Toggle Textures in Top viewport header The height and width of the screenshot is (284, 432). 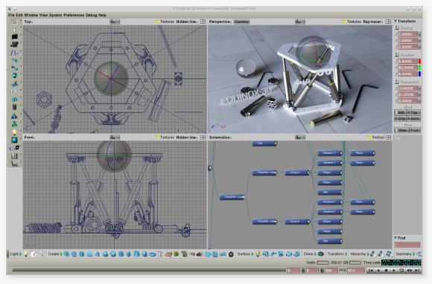click(x=165, y=22)
